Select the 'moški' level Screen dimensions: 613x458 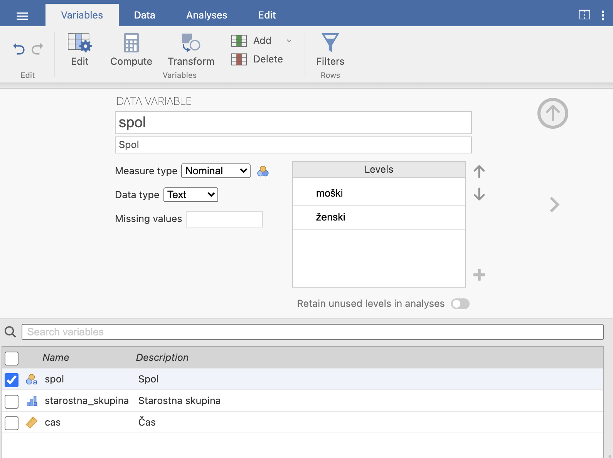[379, 193]
